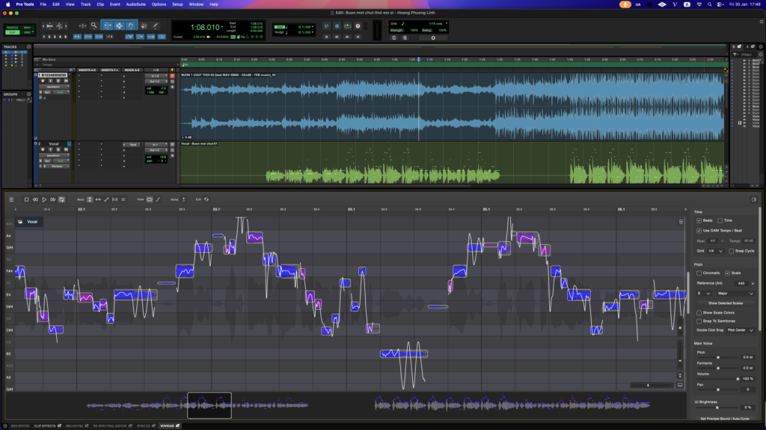The width and height of the screenshot is (766, 430).
Task: Switch to the pitch curve view icon
Action: pyautogui.click(x=158, y=199)
